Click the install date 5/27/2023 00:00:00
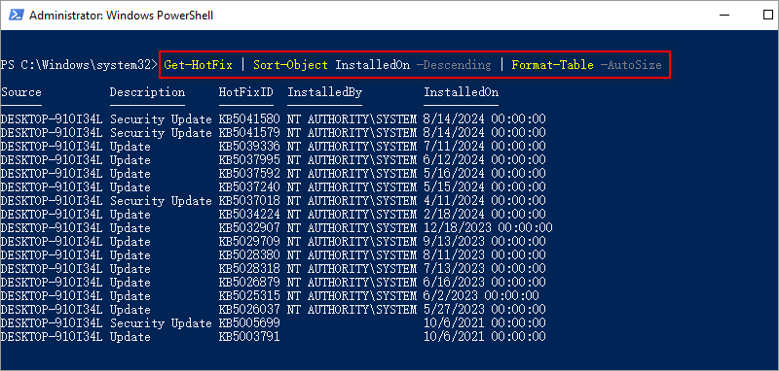Screen dimensions: 779x371 pyautogui.click(x=484, y=310)
